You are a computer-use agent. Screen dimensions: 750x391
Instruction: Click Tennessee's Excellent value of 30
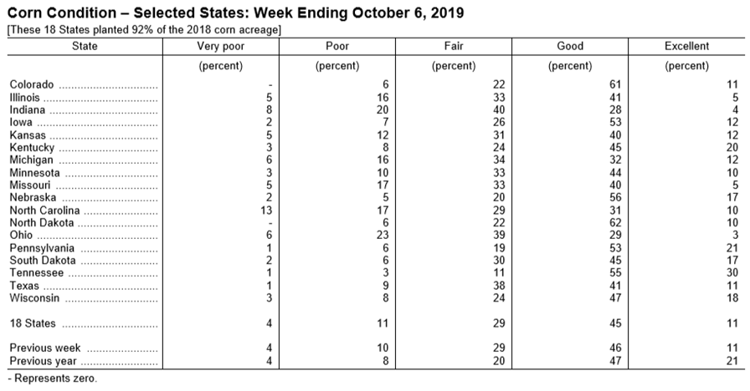point(732,272)
